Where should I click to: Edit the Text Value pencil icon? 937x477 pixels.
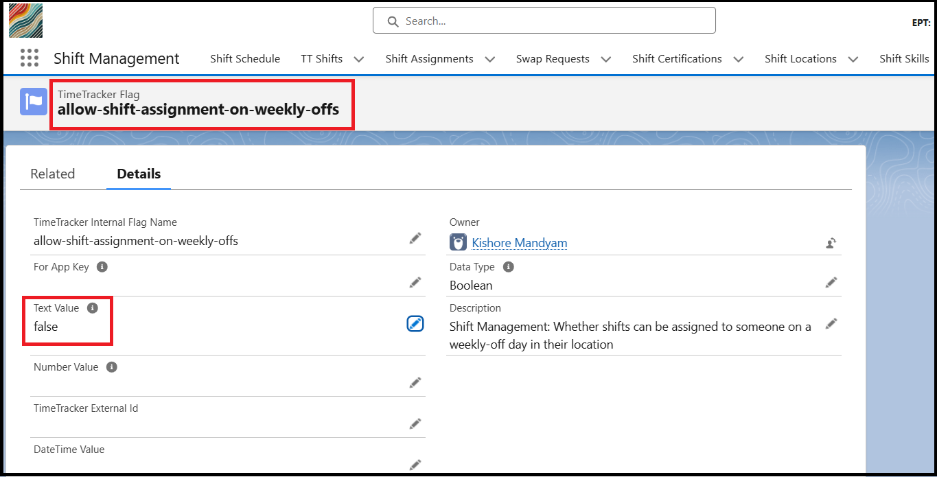pyautogui.click(x=415, y=324)
